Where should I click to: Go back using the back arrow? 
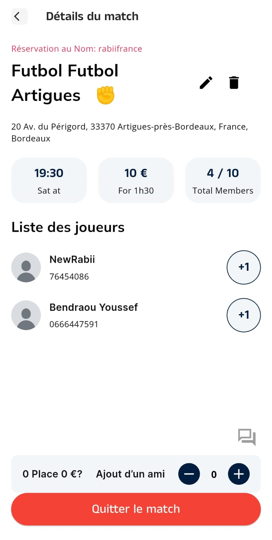(19, 16)
